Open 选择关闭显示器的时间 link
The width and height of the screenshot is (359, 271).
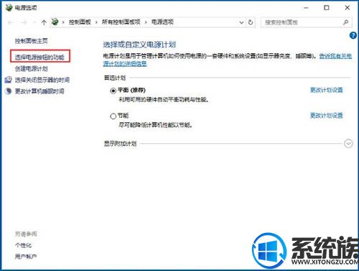click(x=42, y=80)
